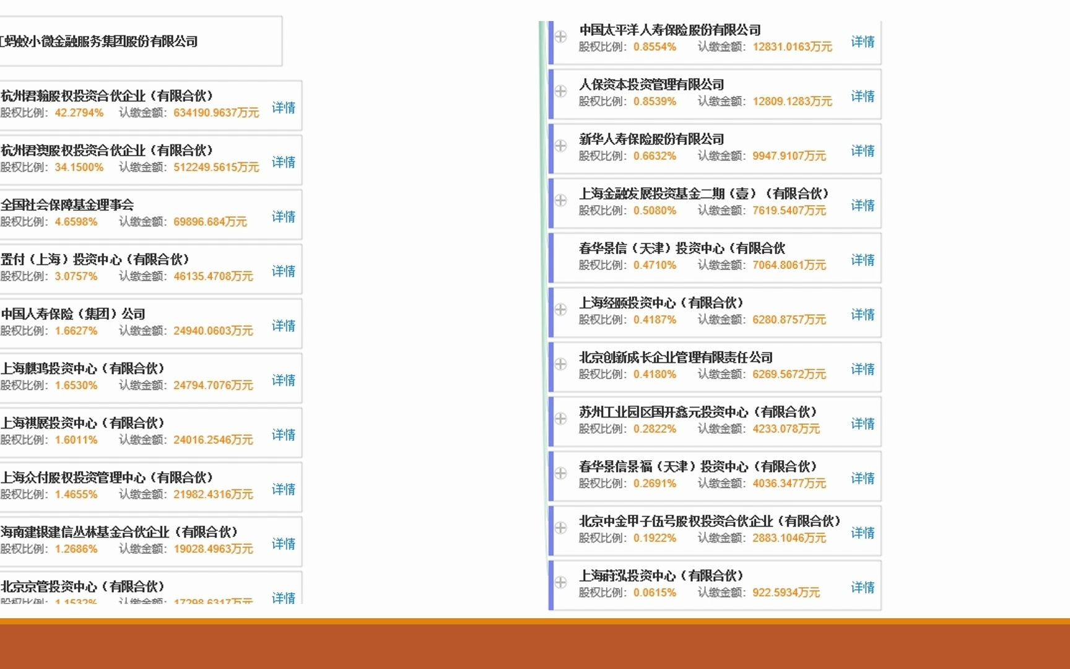Click the amount 6280.8757万元
1070x669 pixels.
click(789, 320)
